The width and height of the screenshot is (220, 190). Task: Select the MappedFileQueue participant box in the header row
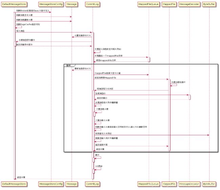tap(149, 4)
